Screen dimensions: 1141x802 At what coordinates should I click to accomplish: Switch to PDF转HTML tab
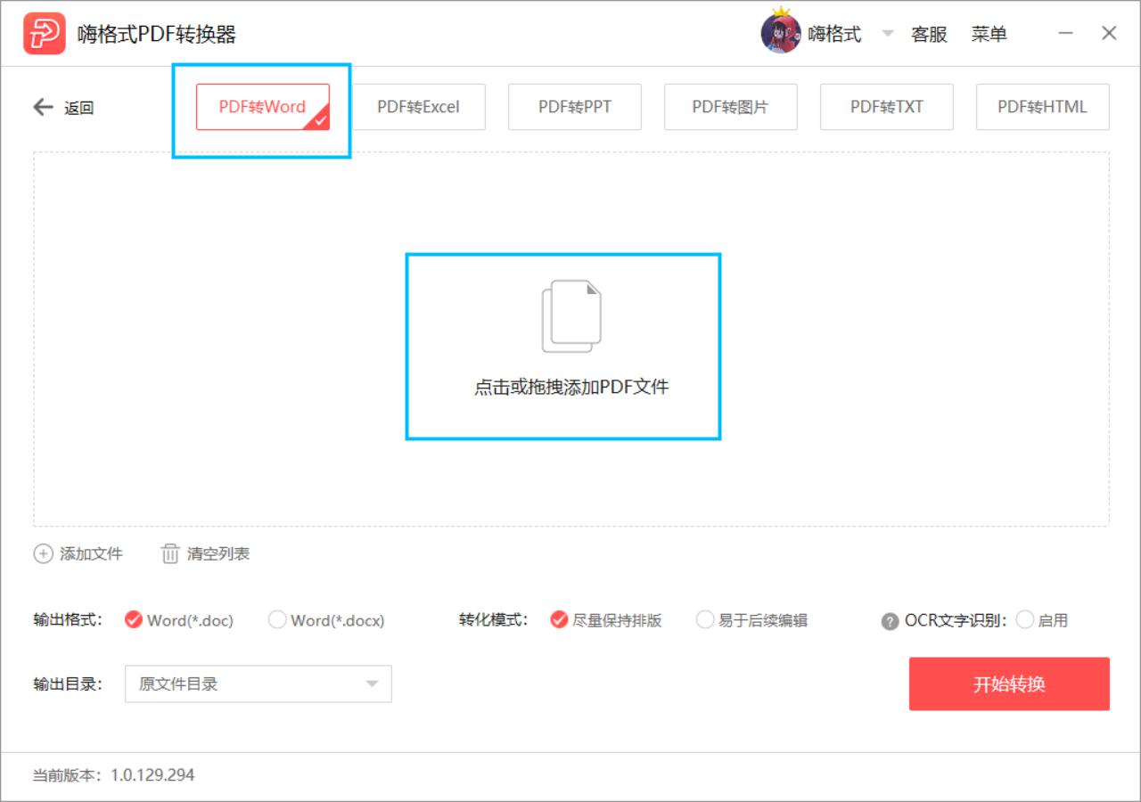click(1043, 107)
